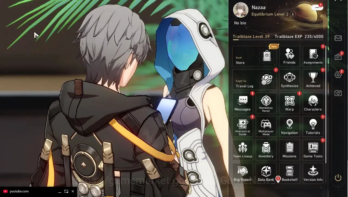This screenshot has width=348, height=197.
Task: Close the youtube.com mini window
Action: coord(73,191)
